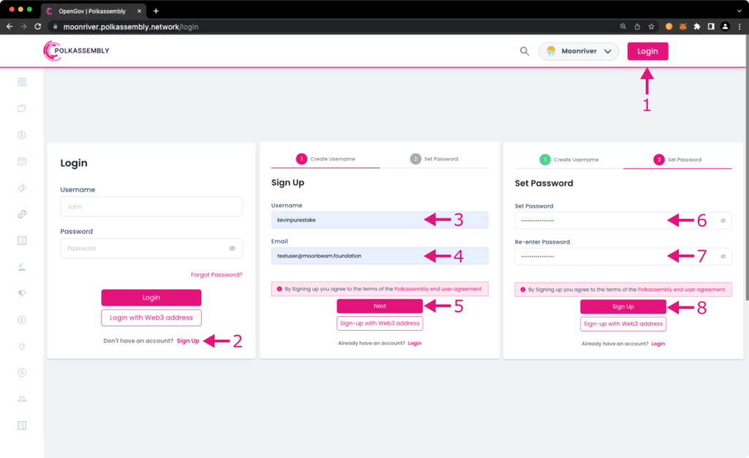The image size is (749, 458).
Task: Click the share icon in address bar
Action: [x=637, y=27]
